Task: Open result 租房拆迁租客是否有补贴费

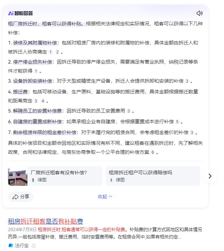Action: 46,221
